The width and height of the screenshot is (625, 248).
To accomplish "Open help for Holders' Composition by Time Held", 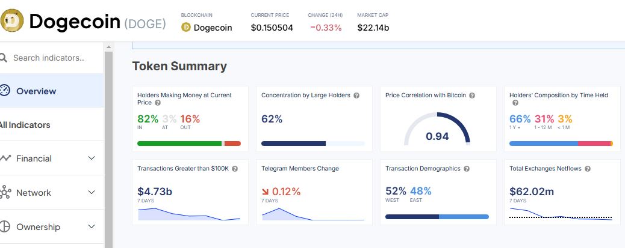I will click(515, 103).
